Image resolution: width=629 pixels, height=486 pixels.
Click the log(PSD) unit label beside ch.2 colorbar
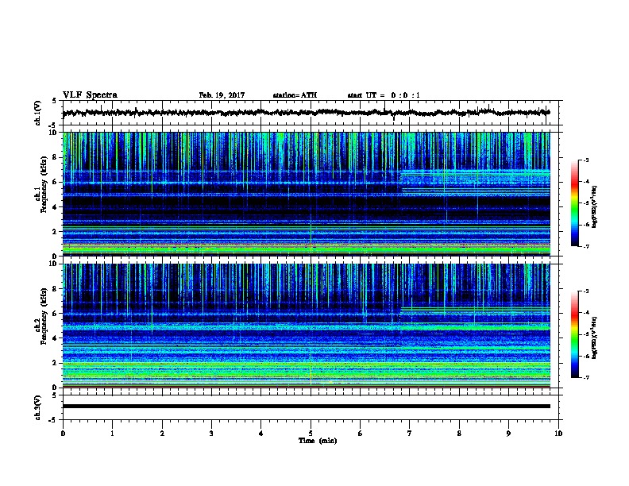[x=595, y=337]
